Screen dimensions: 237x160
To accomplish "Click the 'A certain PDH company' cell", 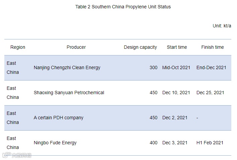I will [59, 118].
